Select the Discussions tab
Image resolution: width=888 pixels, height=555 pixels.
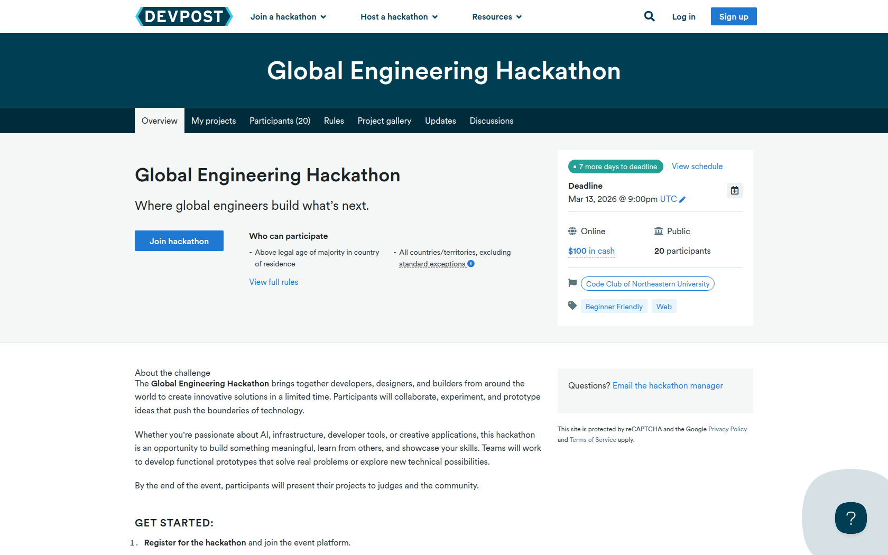[x=491, y=121]
